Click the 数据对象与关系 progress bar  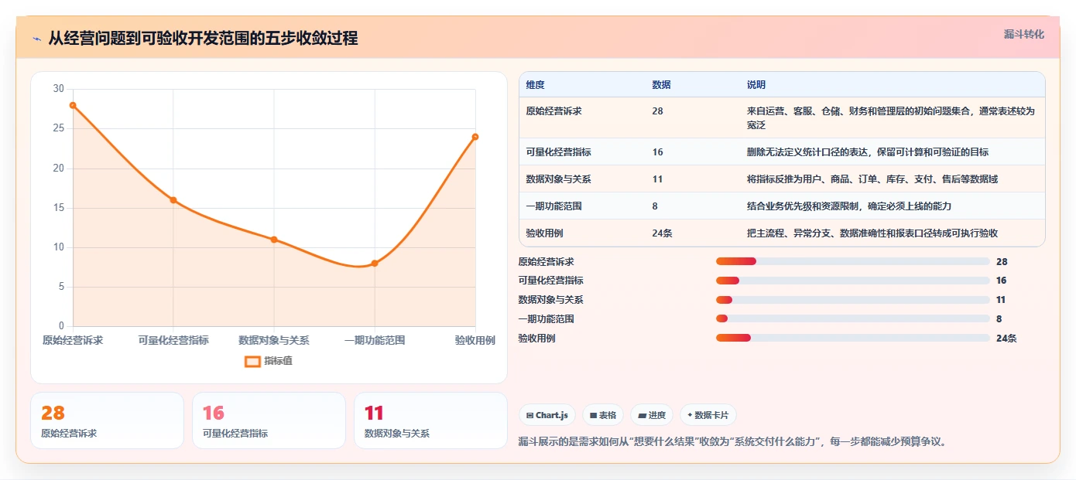pyautogui.click(x=853, y=300)
